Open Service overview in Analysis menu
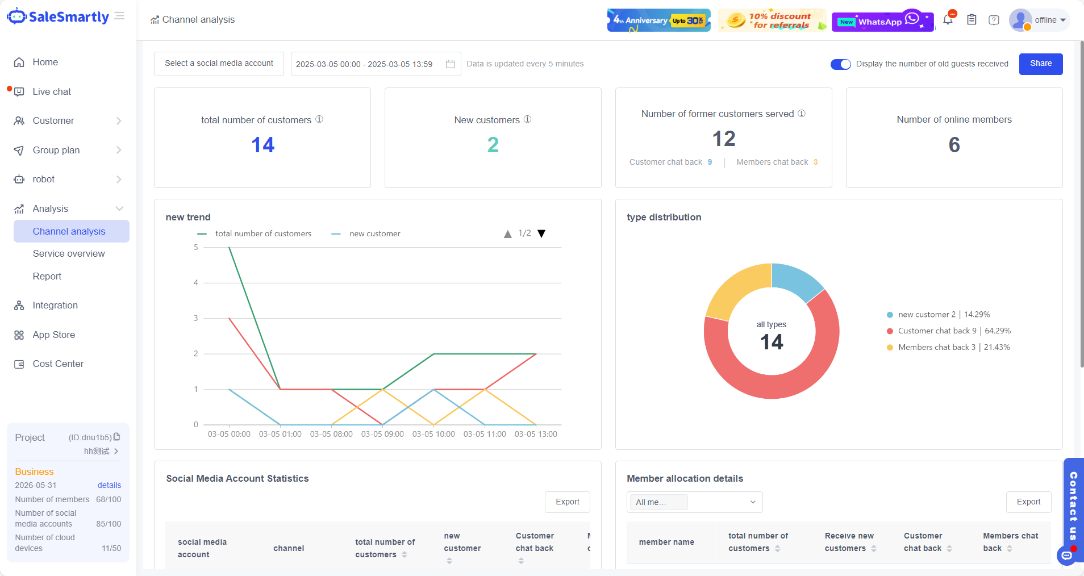 tap(69, 253)
